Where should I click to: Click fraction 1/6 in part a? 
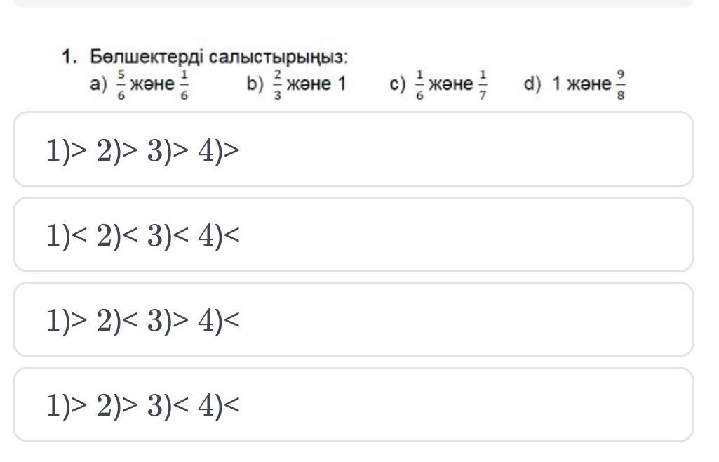point(184,84)
